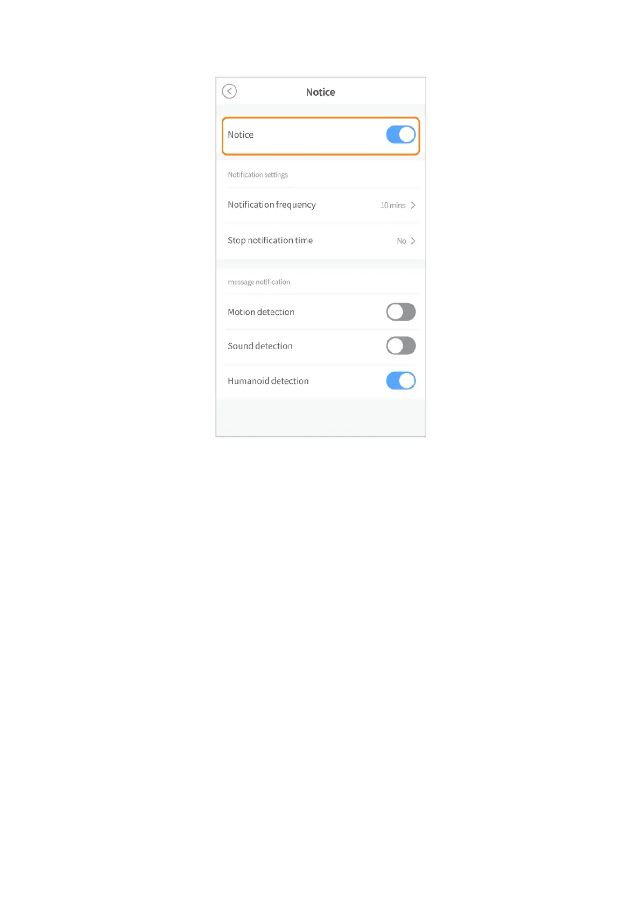Enable Motion detection notifications

click(x=401, y=312)
